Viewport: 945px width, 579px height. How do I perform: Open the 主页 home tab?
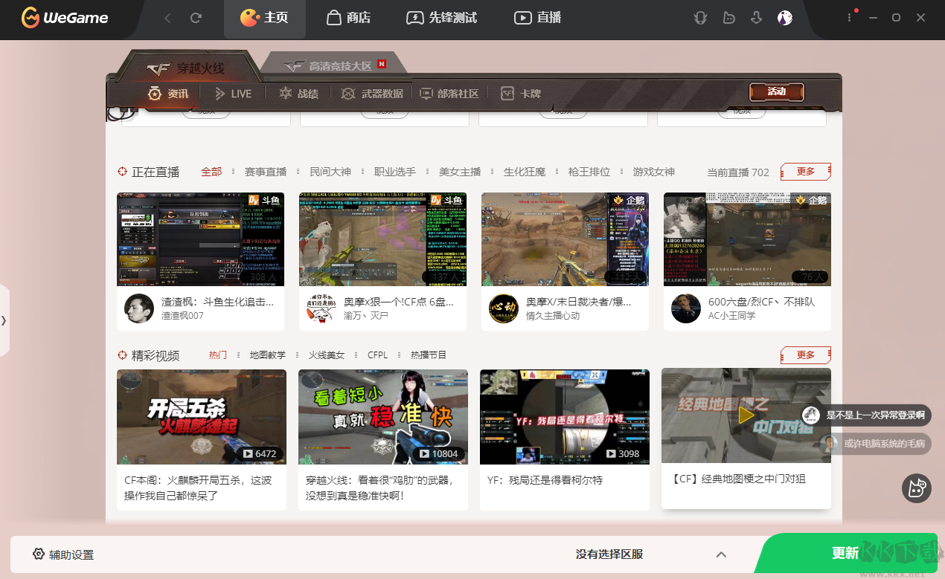coord(264,18)
